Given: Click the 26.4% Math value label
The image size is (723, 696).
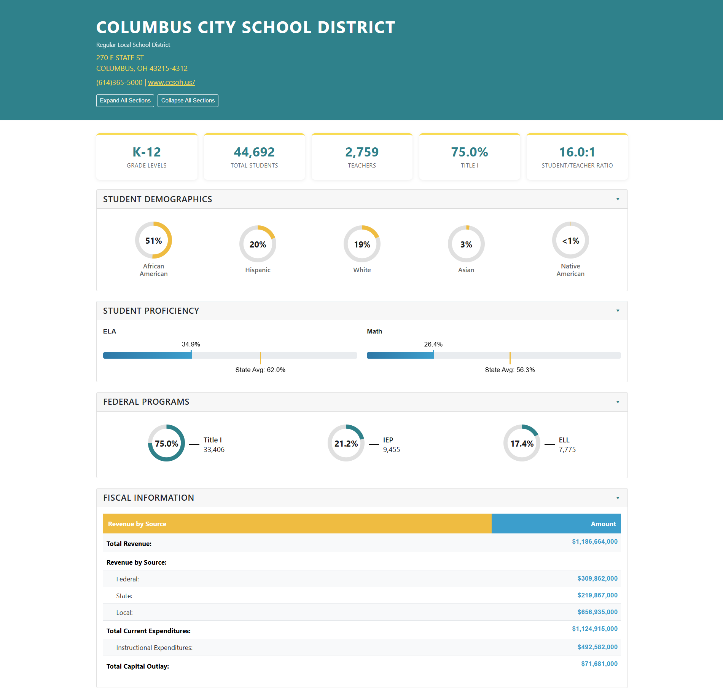Looking at the screenshot, I should [433, 344].
